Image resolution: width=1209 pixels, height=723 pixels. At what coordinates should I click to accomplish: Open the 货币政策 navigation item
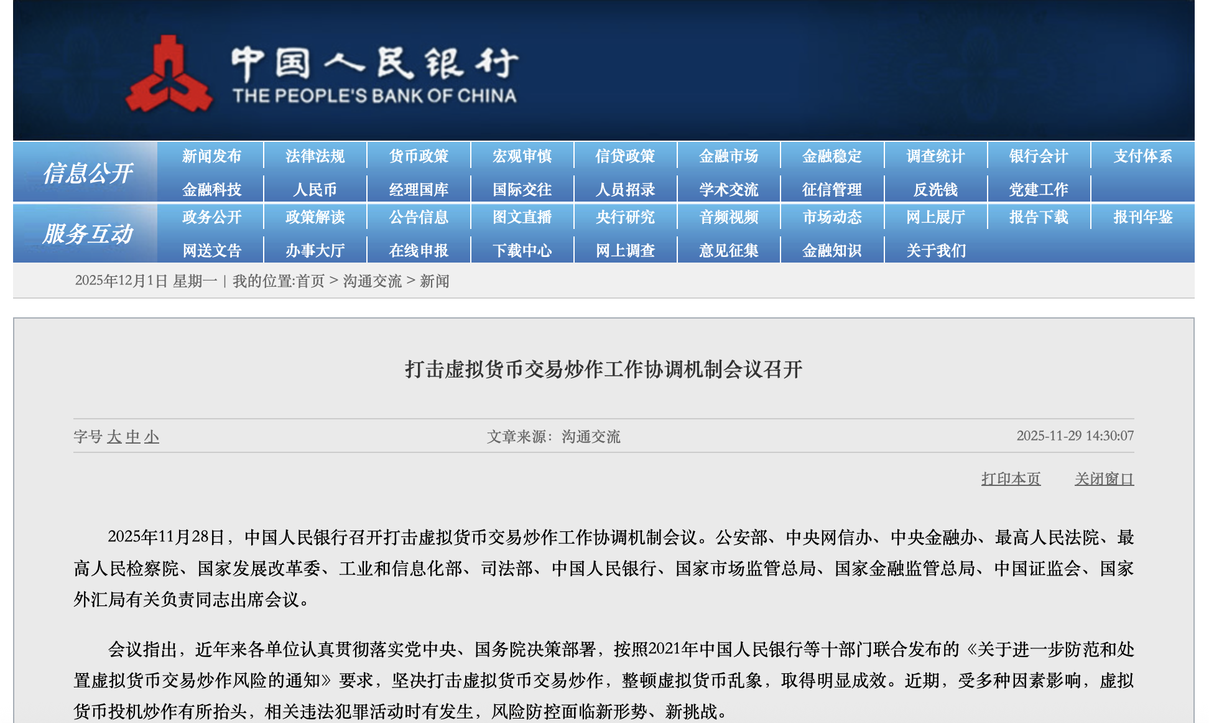[419, 156]
